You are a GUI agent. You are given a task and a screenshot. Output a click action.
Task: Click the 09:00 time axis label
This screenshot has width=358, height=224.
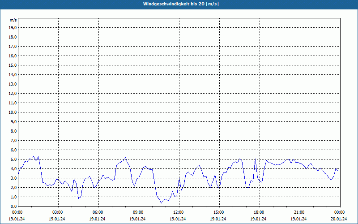tap(139, 212)
